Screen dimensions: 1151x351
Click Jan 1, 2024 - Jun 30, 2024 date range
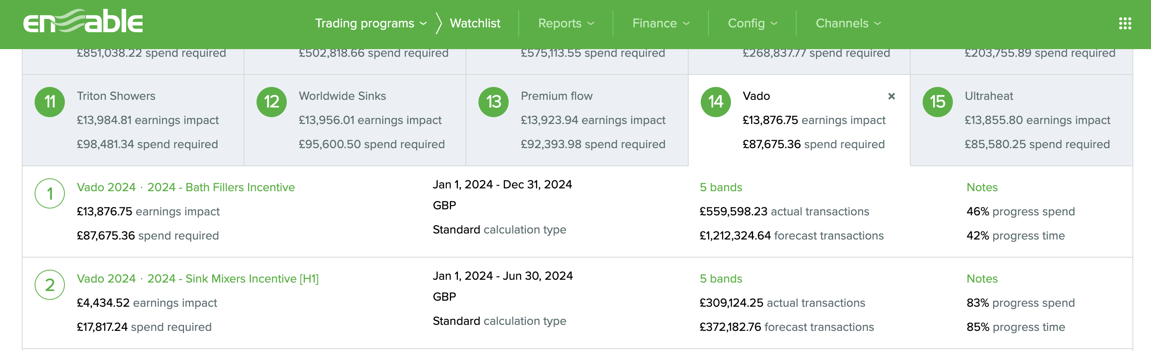click(503, 276)
